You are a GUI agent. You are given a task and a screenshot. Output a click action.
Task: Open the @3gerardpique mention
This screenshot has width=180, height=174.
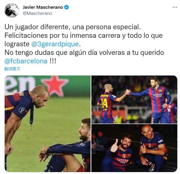(55, 44)
